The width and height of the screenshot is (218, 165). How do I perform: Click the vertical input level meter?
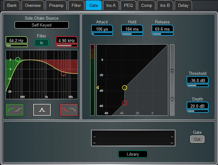tap(92, 80)
